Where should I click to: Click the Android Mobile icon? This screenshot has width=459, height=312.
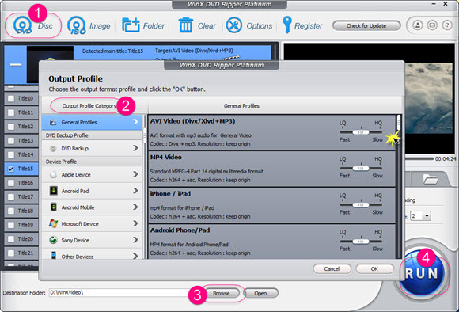pos(53,207)
